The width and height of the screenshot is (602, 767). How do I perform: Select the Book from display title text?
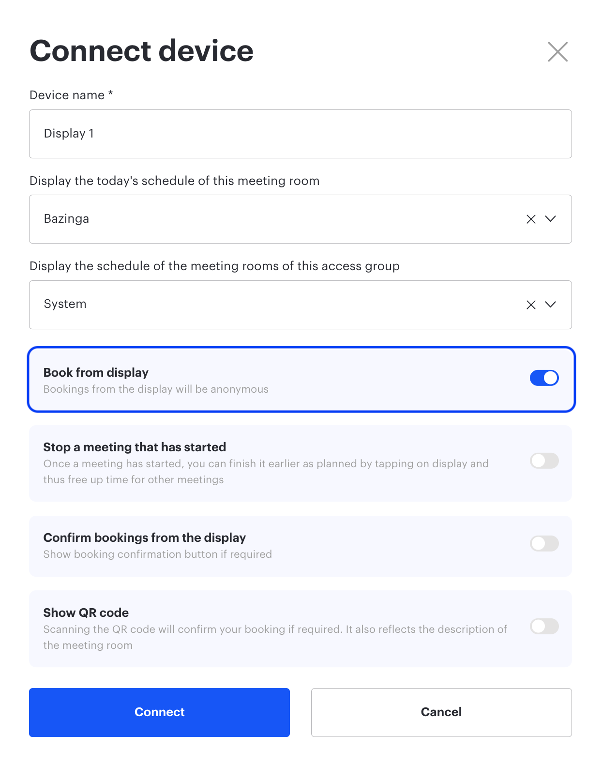click(x=96, y=372)
